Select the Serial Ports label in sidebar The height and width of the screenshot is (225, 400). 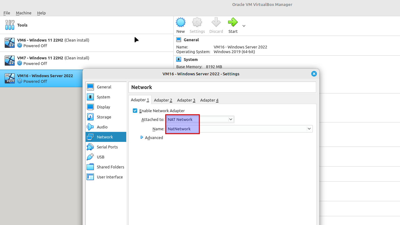107,147
